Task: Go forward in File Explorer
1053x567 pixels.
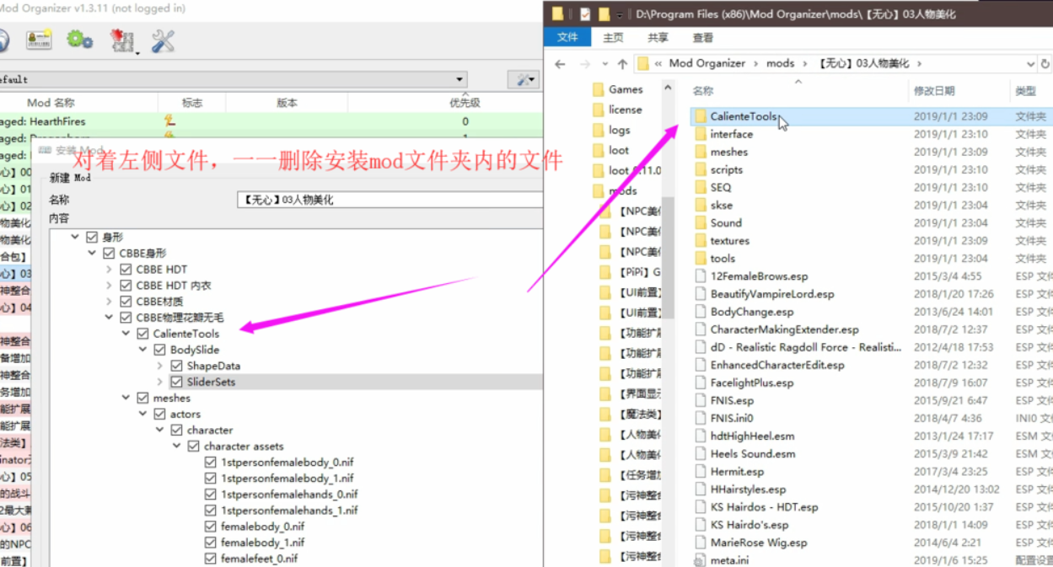Action: [585, 63]
